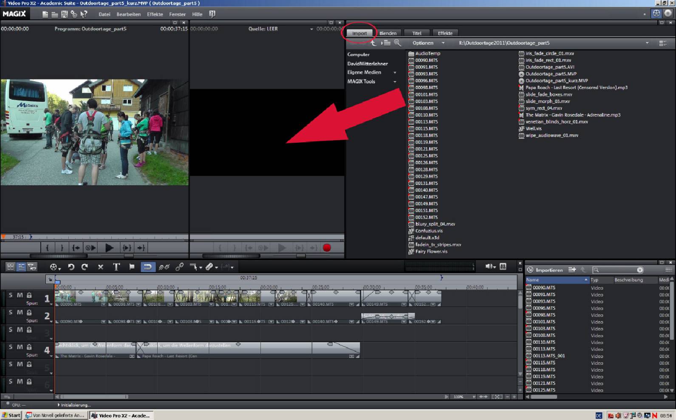Click the Save disk icon in top toolbar
Image resolution: width=676 pixels, height=420 pixels.
(x=64, y=14)
